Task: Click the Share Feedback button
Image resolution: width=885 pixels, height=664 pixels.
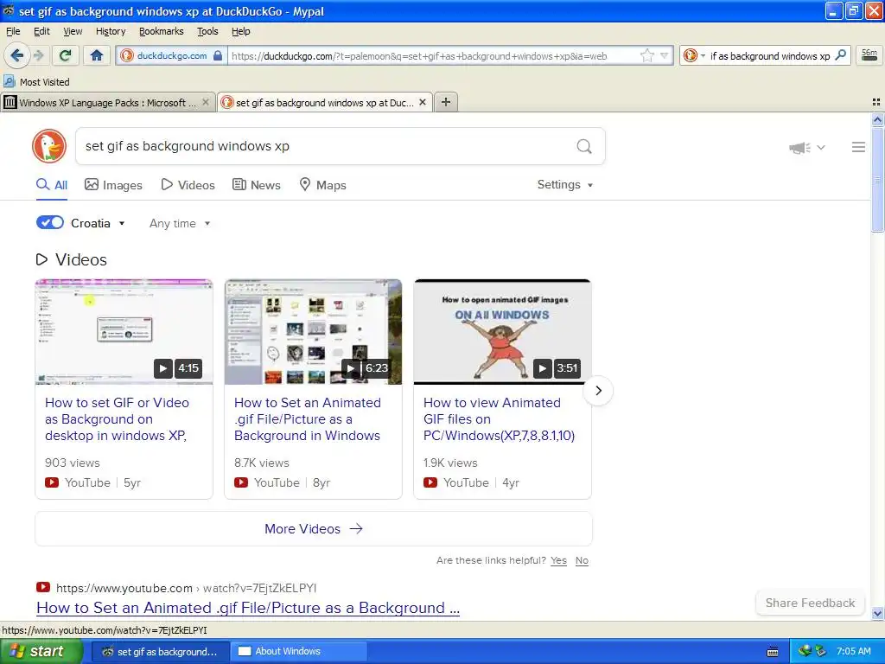Action: pyautogui.click(x=810, y=603)
